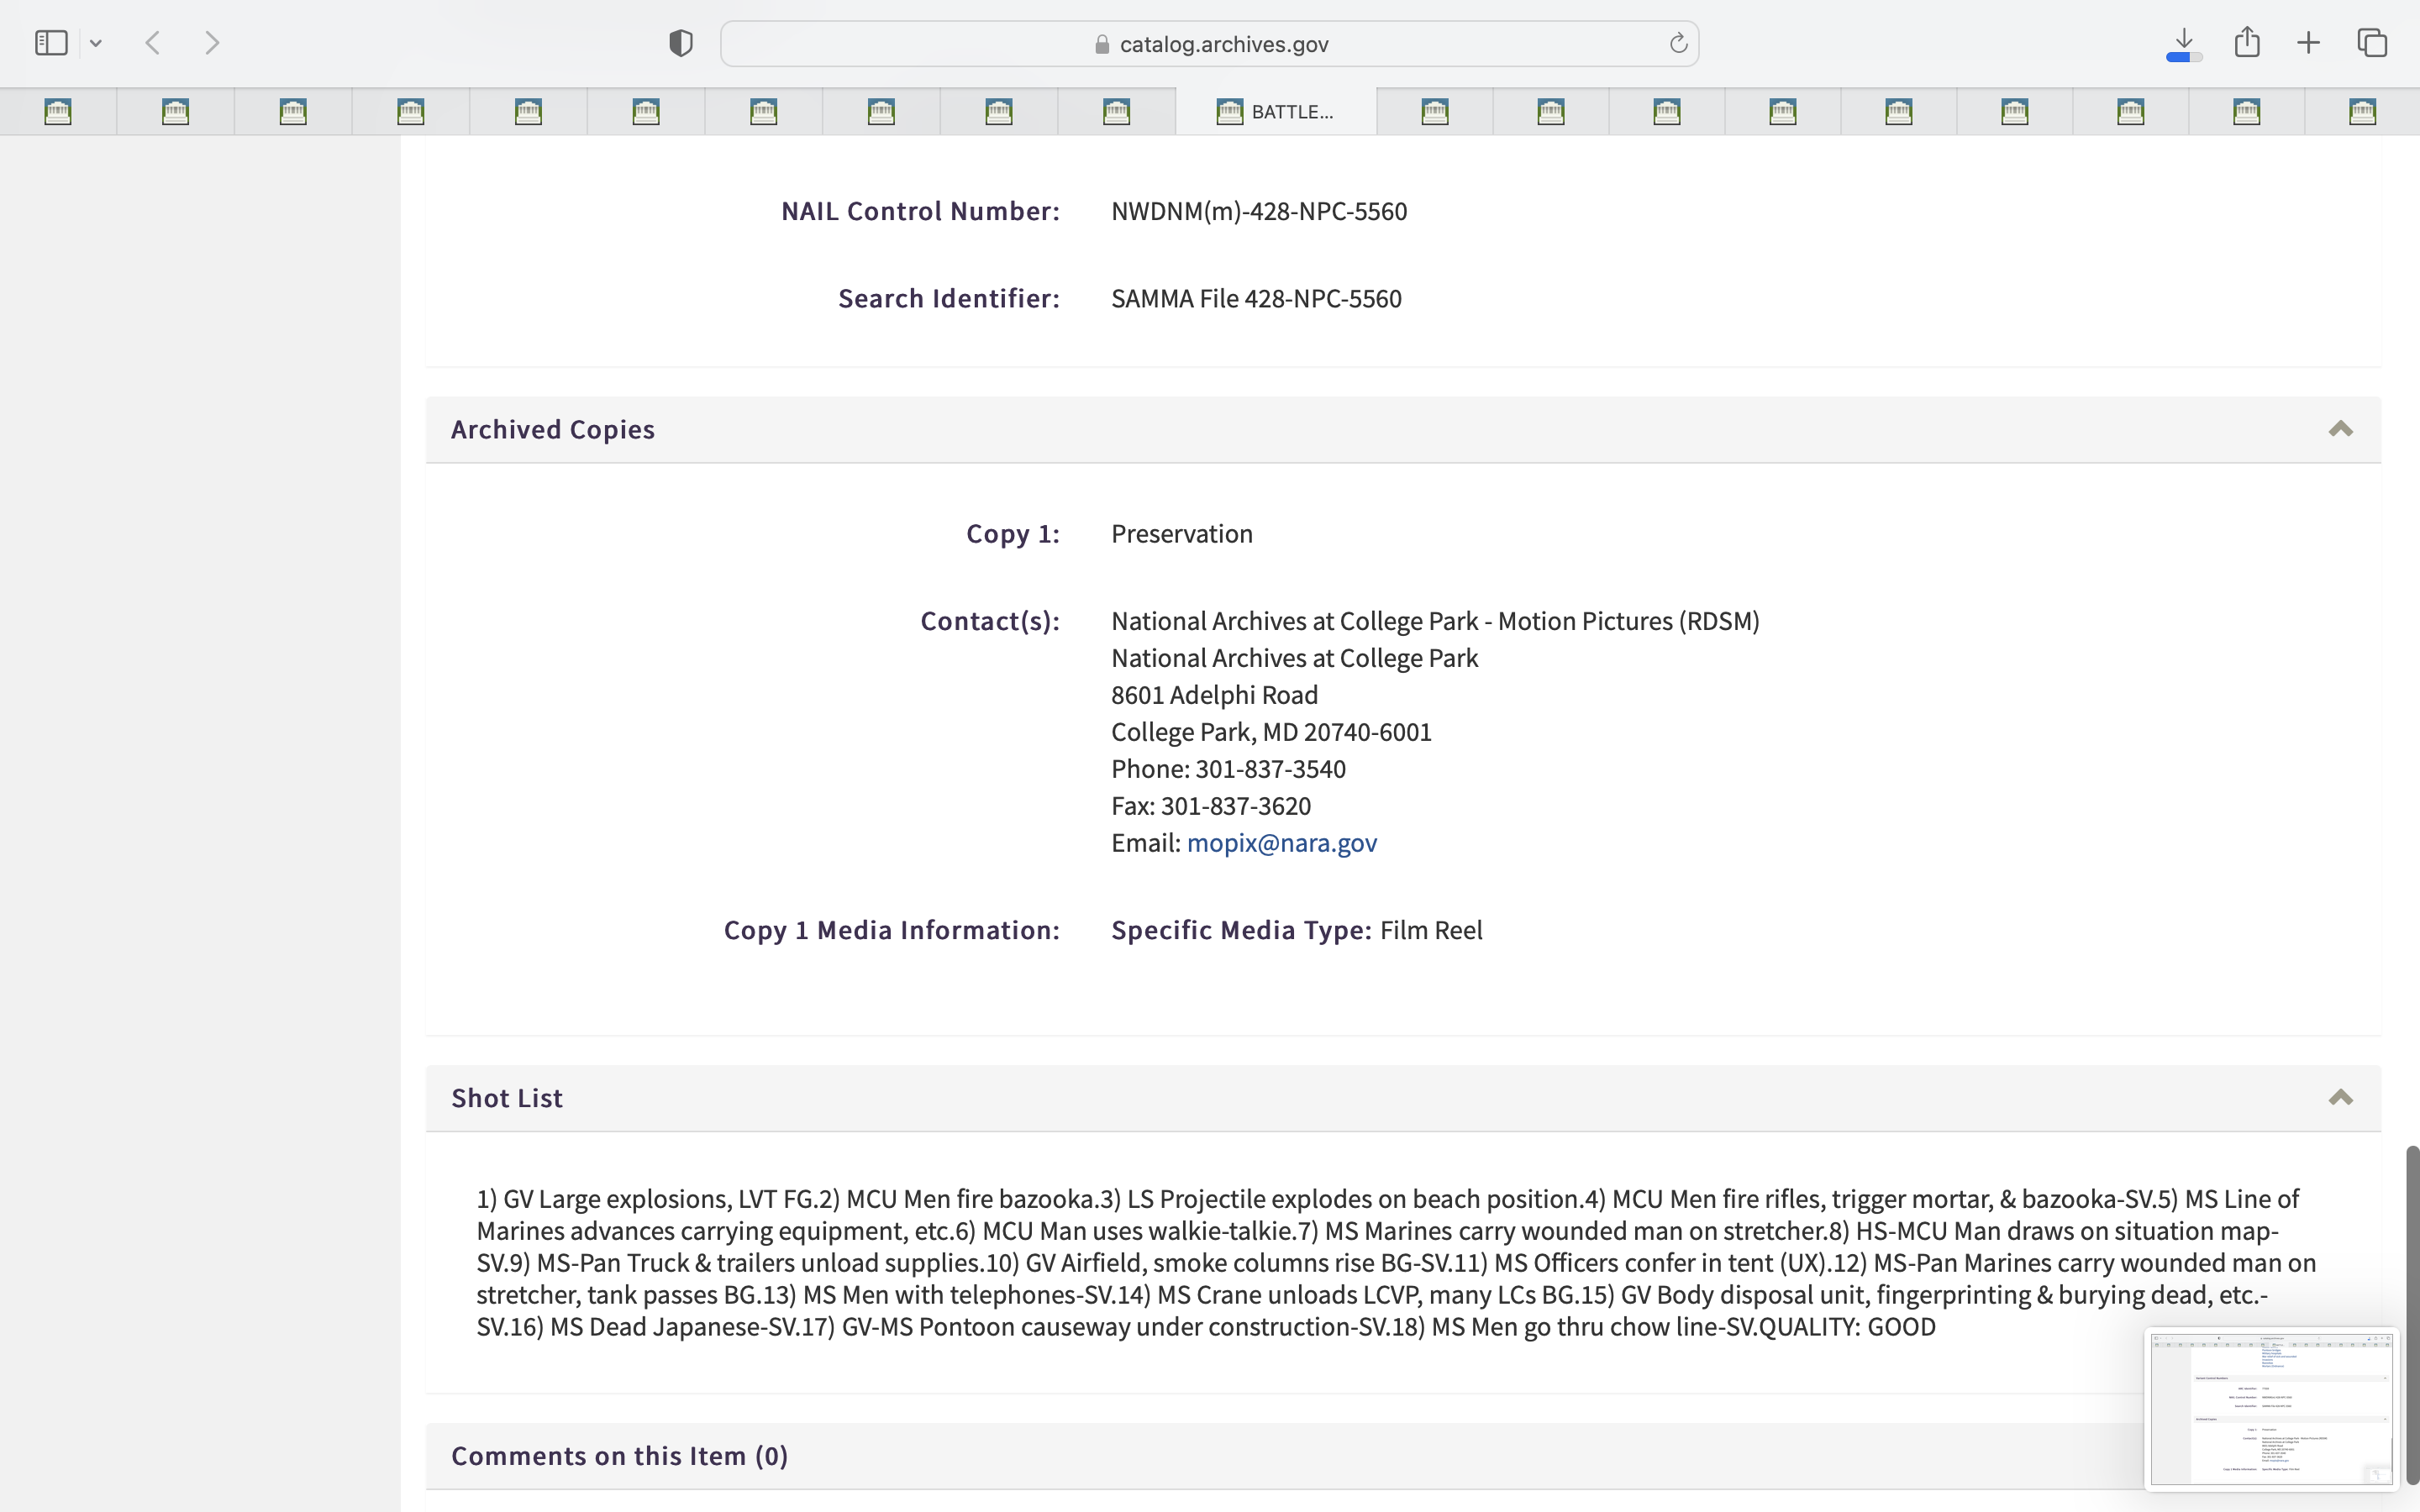The image size is (2420, 1512).
Task: Show the tab overview
Action: click(2372, 43)
